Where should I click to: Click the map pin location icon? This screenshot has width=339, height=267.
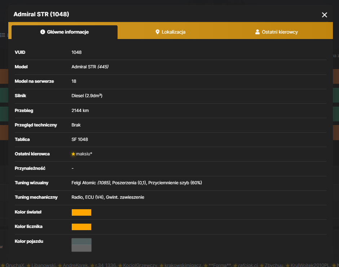pyautogui.click(x=157, y=32)
